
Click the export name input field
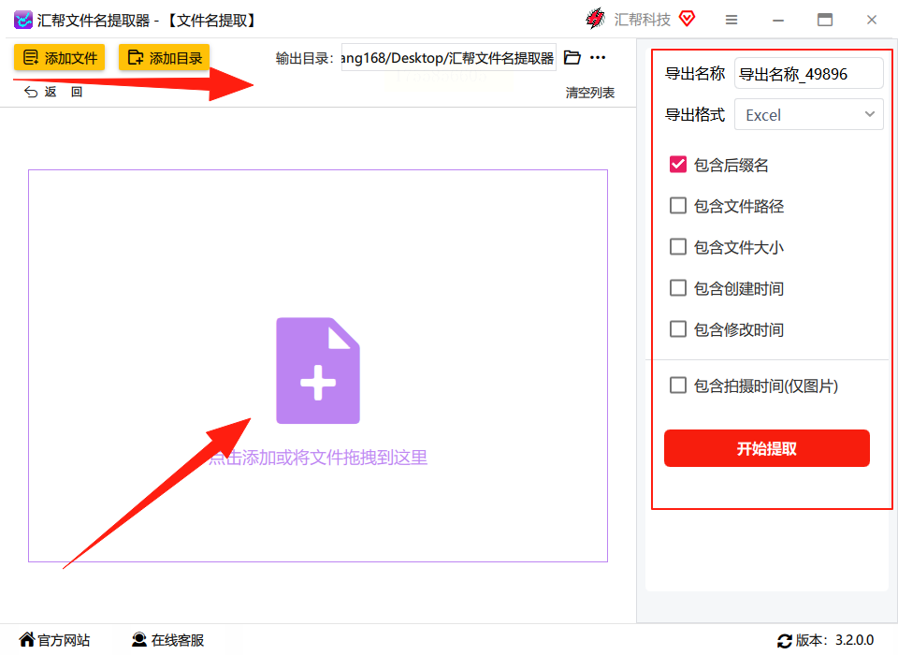[808, 73]
